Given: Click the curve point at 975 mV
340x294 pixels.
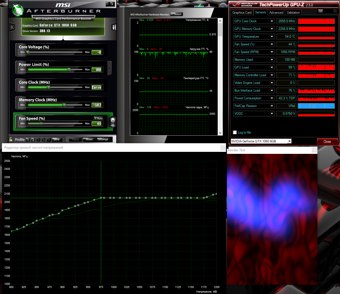Looking at the screenshot, I should (x=101, y=198).
